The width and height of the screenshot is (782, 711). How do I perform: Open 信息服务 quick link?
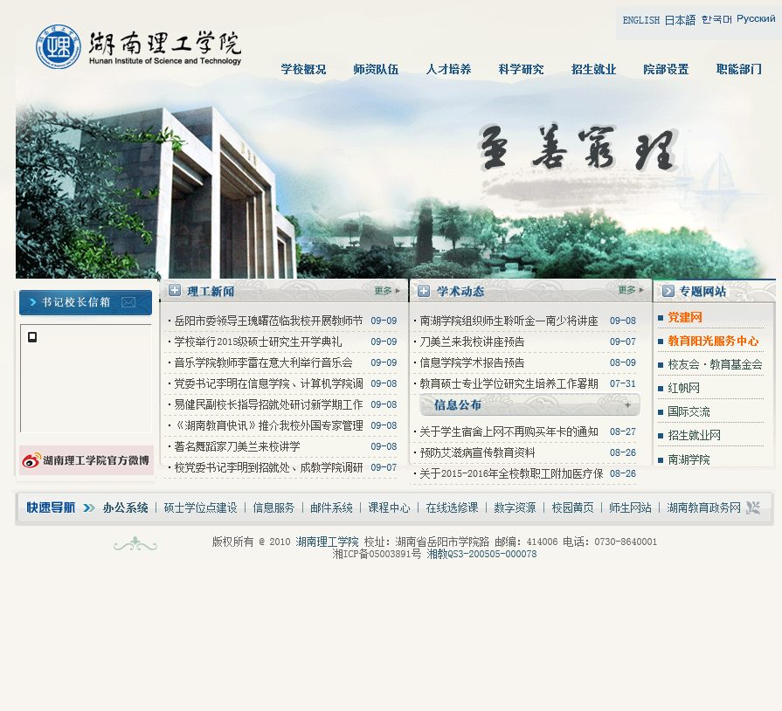point(273,507)
